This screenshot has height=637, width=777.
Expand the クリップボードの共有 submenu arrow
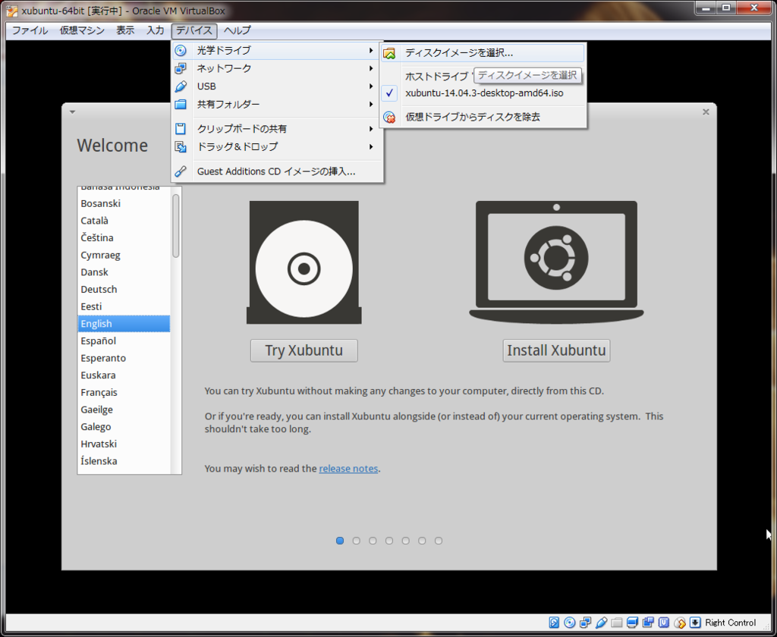(370, 129)
